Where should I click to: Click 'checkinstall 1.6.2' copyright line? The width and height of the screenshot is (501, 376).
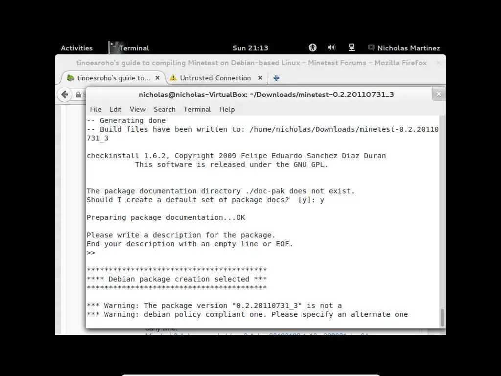point(236,156)
